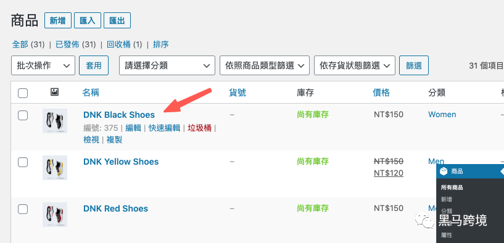The image size is (504, 243).
Task: Open DNK Red Shoes product thumbnail
Action: (x=55, y=215)
